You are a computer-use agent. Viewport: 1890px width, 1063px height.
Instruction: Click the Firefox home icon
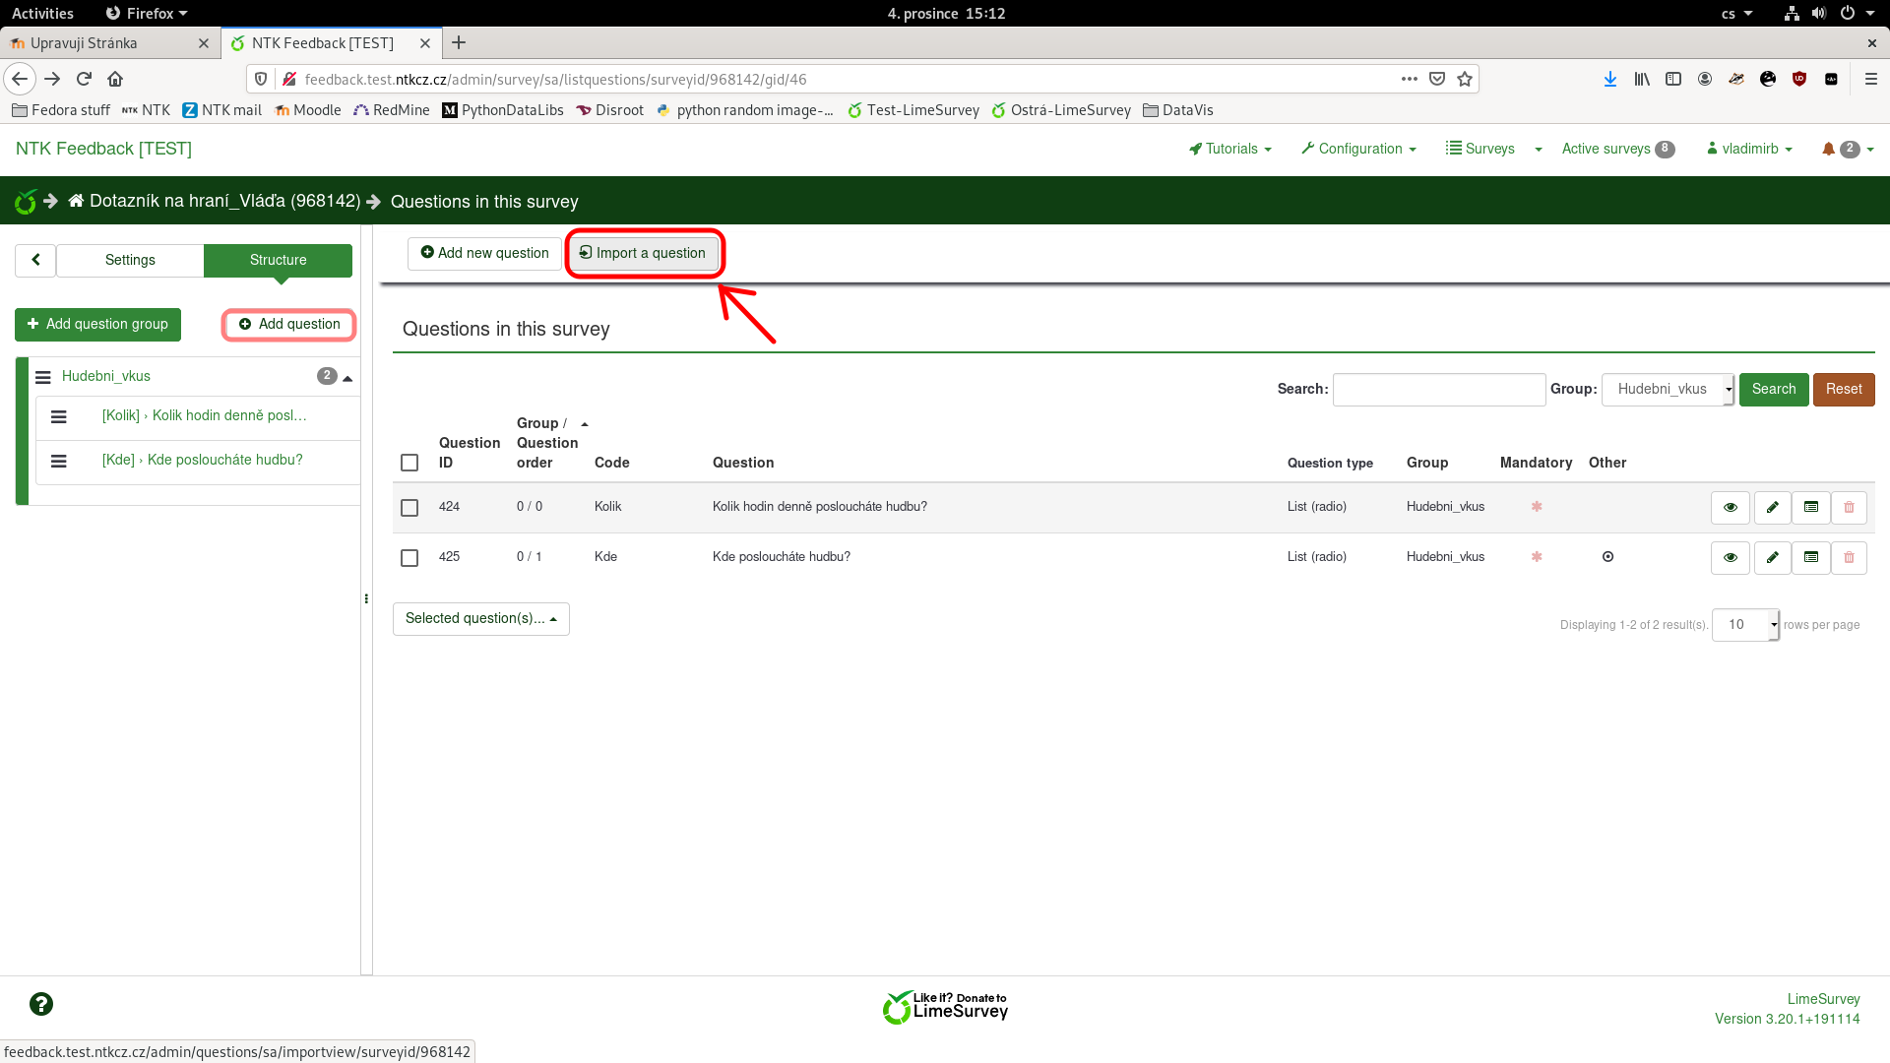pyautogui.click(x=115, y=79)
